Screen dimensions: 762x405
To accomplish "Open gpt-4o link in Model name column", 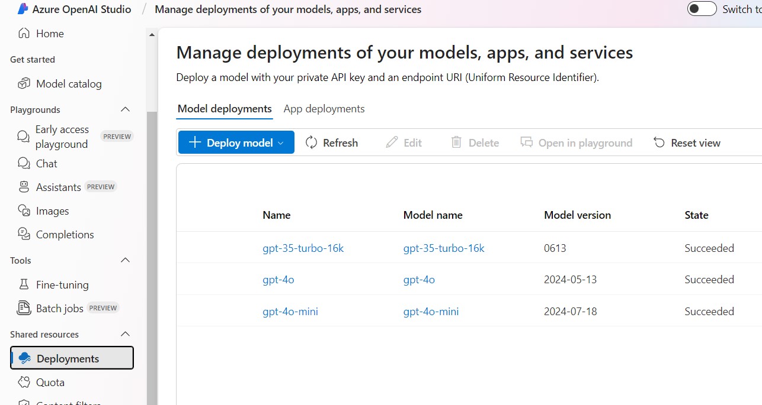I will click(419, 279).
